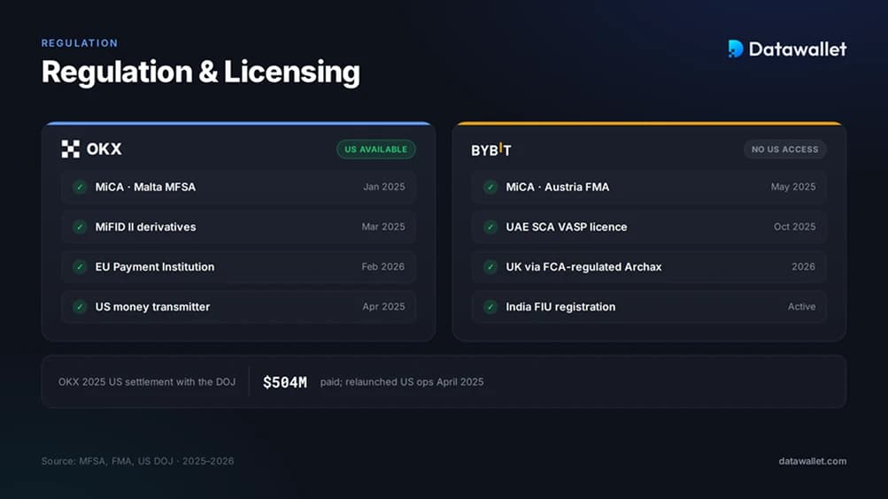Click the REGULATION section label
The width and height of the screenshot is (888, 499).
80,43
